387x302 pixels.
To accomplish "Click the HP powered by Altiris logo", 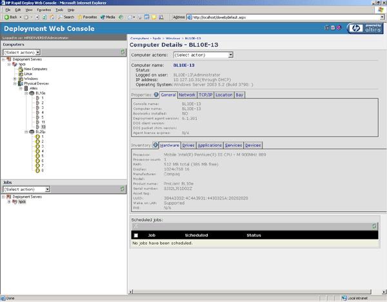I will point(365,28).
